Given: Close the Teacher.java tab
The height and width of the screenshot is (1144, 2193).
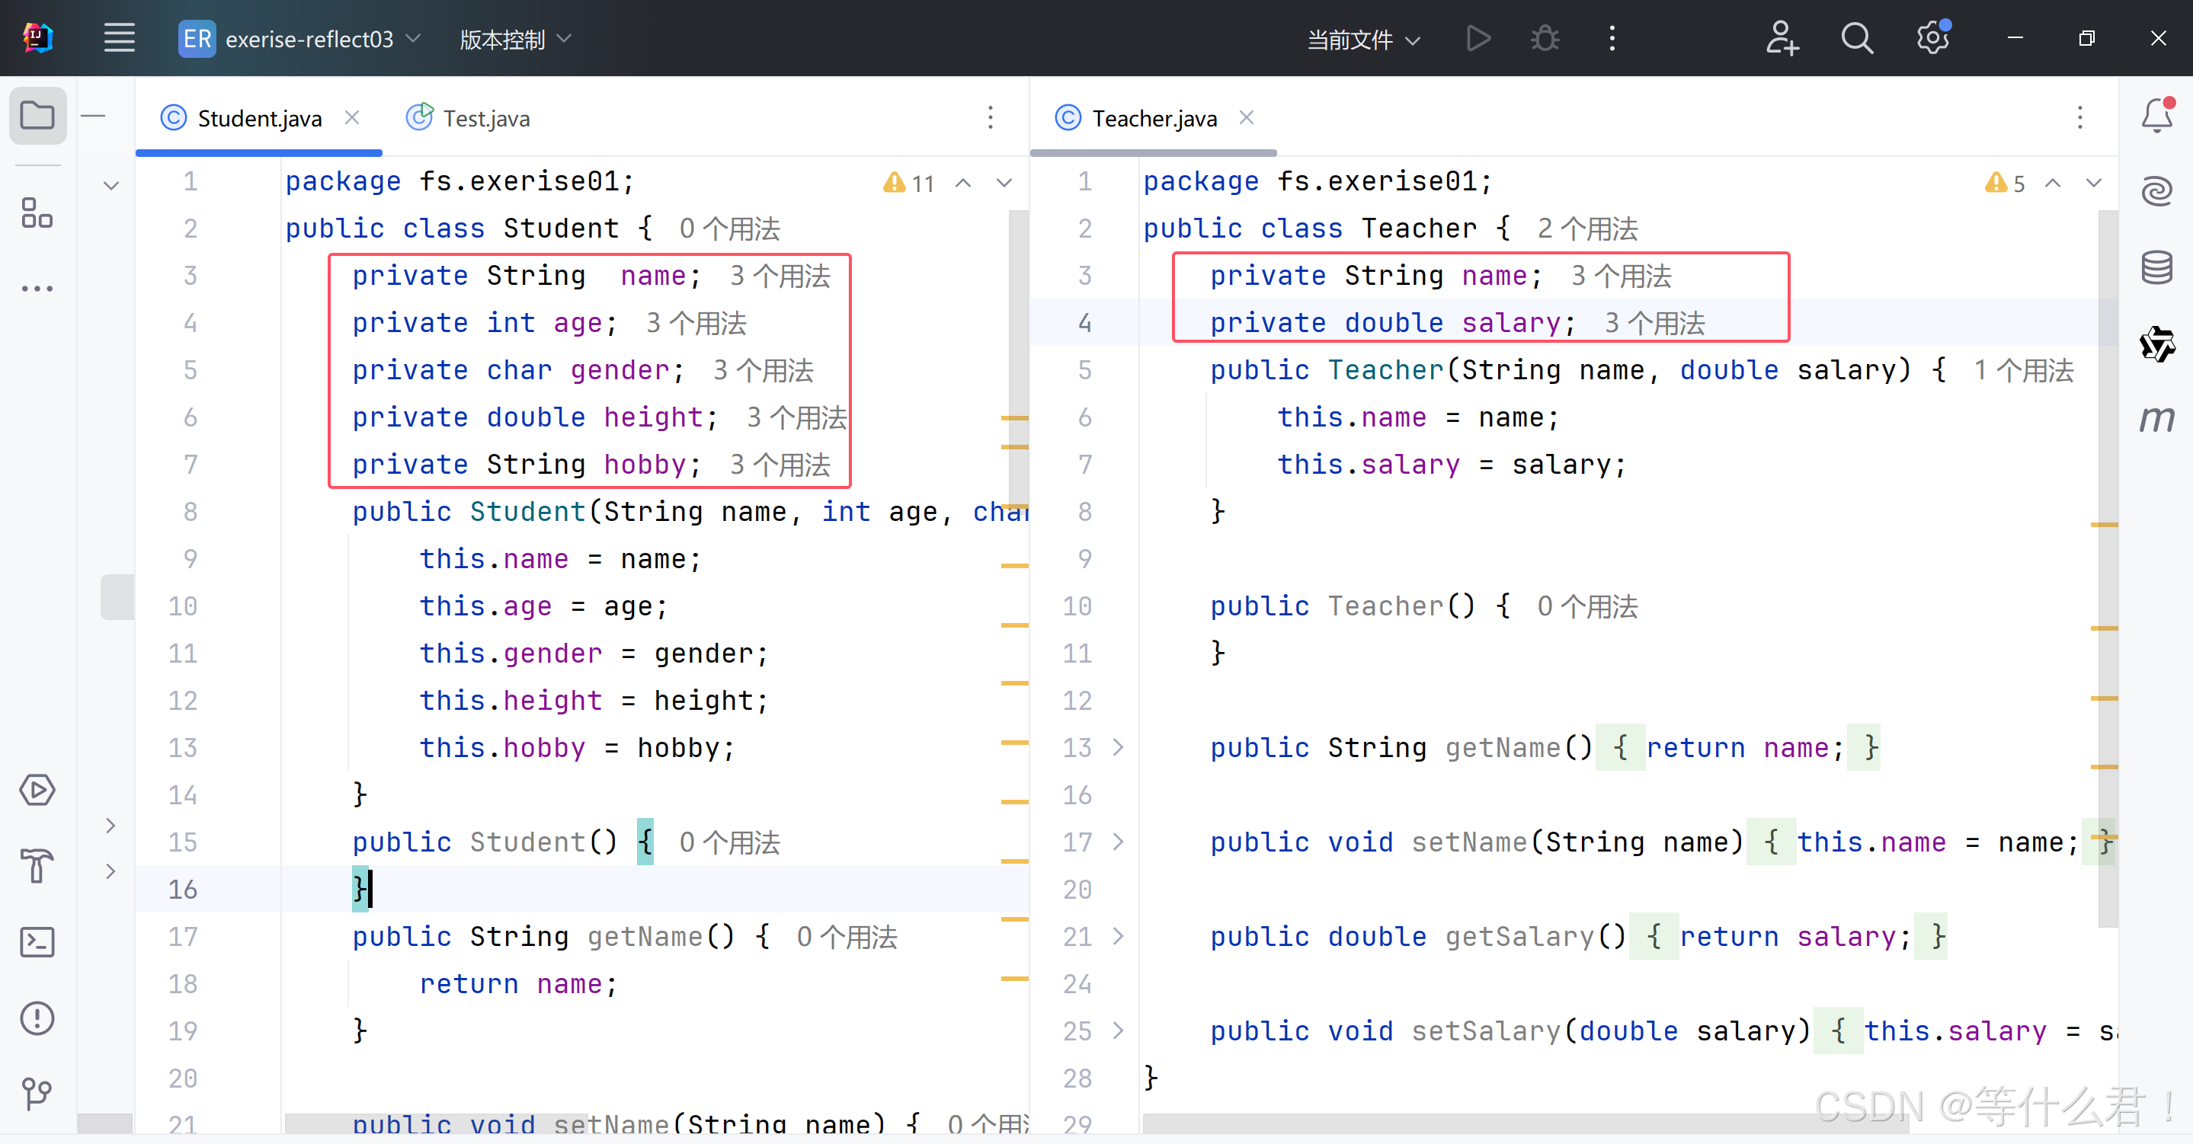Looking at the screenshot, I should click(1247, 117).
